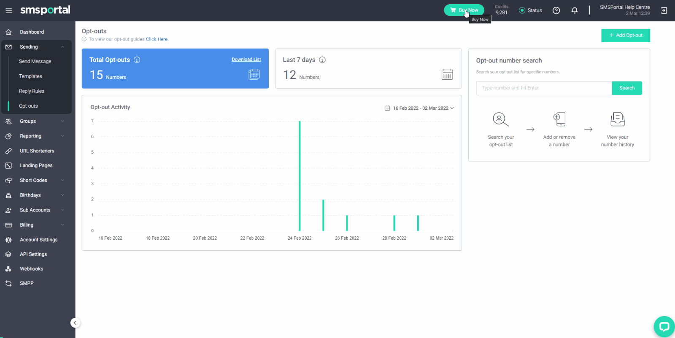
Task: Click the Search your opt-out list icon
Action: point(501,119)
